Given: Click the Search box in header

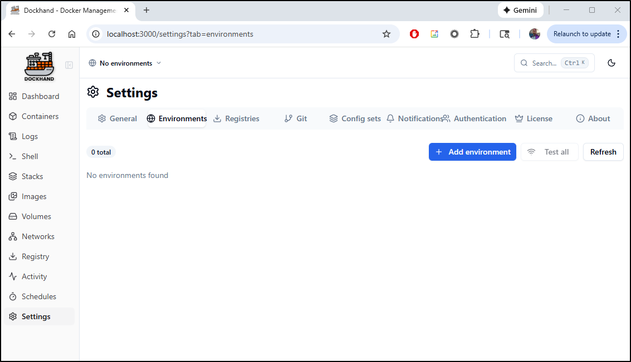Looking at the screenshot, I should 554,63.
